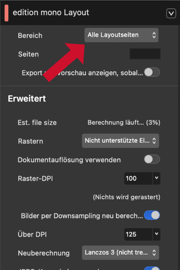Open the Neuberechnung dropdown showing Lanczos 3
180x270 pixels.
120,253
